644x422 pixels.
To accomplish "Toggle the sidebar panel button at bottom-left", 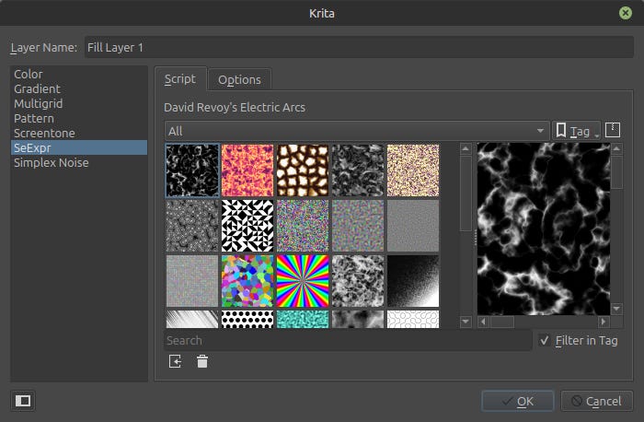I will tap(23, 401).
